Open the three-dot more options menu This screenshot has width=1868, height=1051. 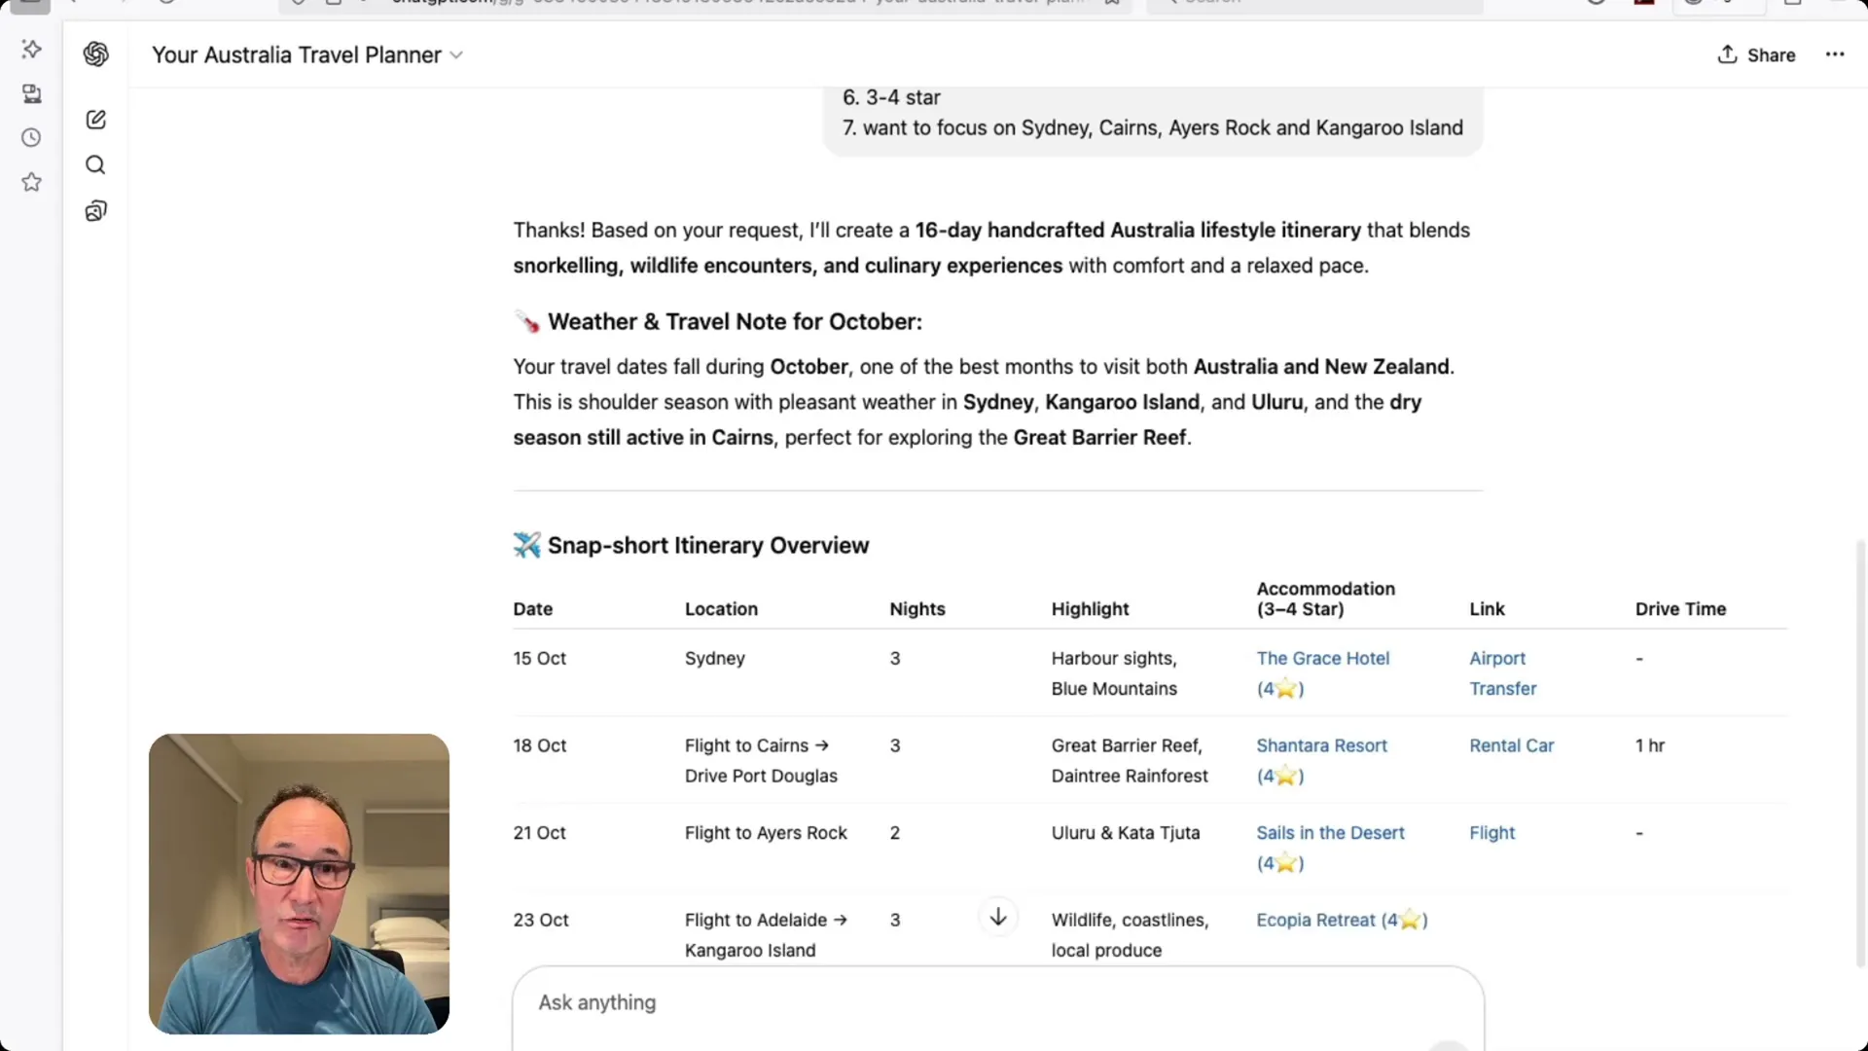coord(1835,54)
